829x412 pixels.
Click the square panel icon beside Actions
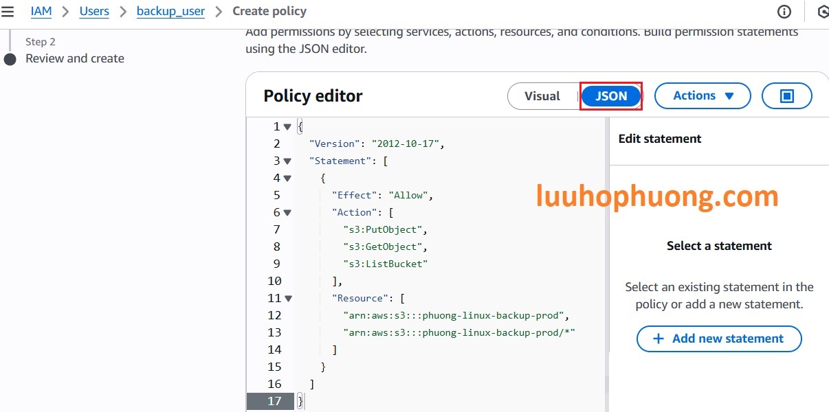(786, 96)
